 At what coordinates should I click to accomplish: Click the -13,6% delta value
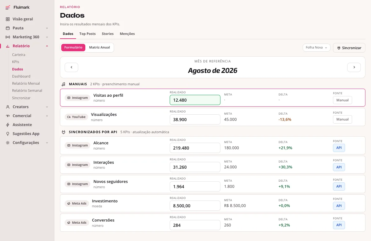click(285, 119)
